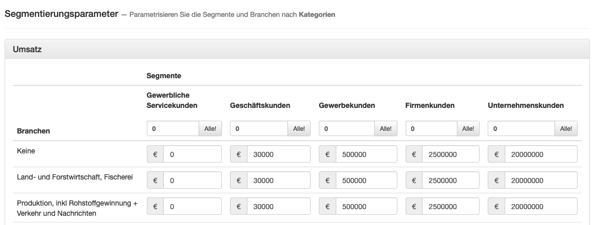Focus the Gewerbliche Servicekunden header input field
593x225 pixels.
tap(173, 128)
